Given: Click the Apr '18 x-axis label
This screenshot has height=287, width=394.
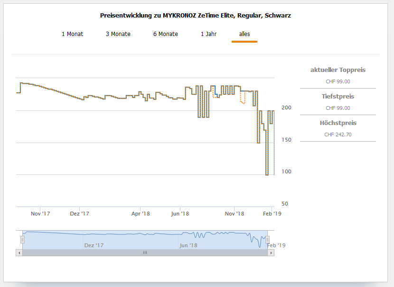Looking at the screenshot, I should pyautogui.click(x=141, y=214).
